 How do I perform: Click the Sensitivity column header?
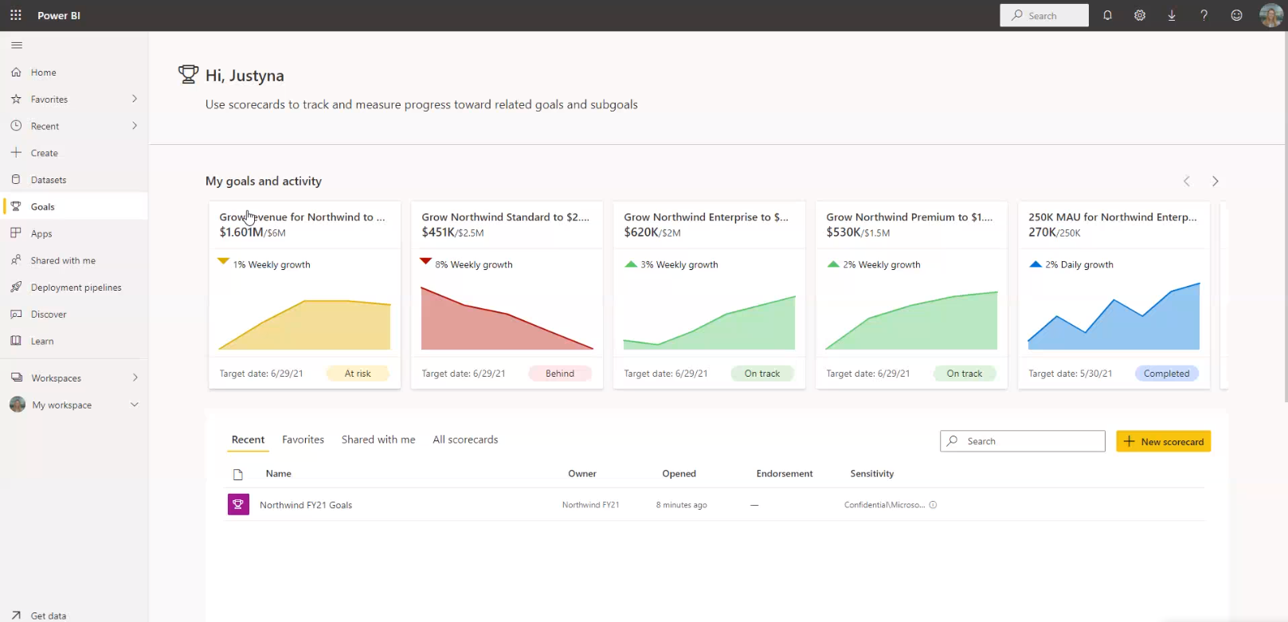coord(872,474)
